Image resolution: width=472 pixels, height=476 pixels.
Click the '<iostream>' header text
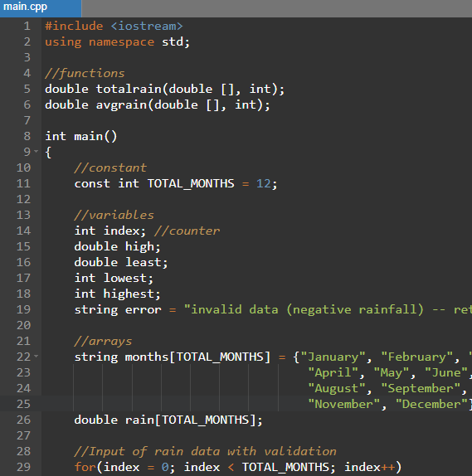[147, 26]
